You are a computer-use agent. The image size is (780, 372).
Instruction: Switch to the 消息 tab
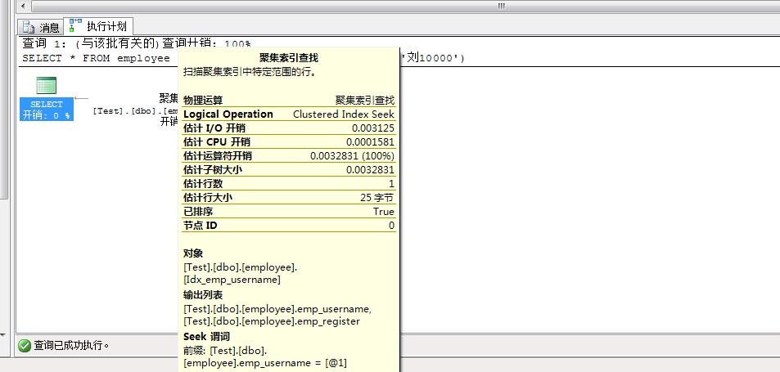tap(41, 27)
